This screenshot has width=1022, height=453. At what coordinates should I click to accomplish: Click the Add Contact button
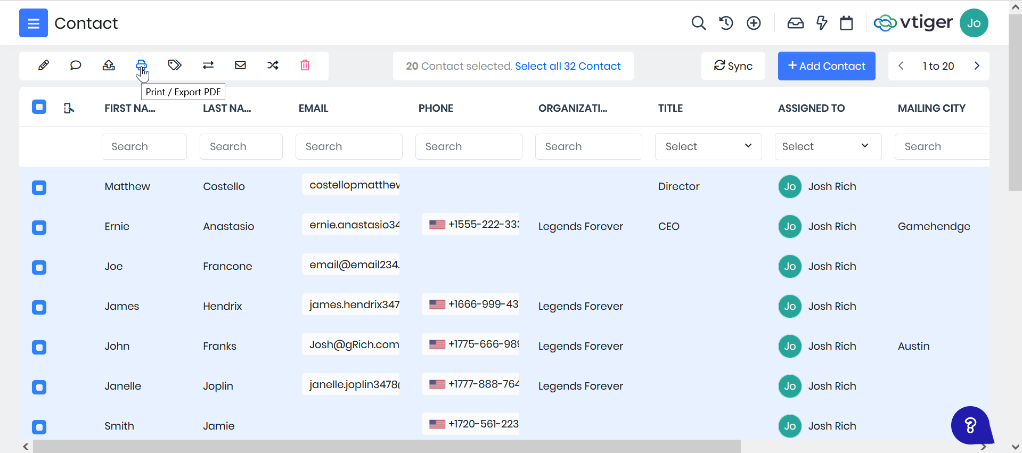826,66
